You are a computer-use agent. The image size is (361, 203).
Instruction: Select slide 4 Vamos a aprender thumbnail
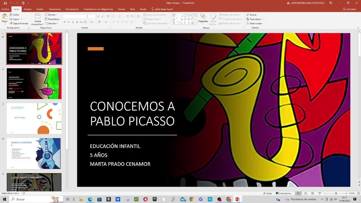(x=34, y=153)
